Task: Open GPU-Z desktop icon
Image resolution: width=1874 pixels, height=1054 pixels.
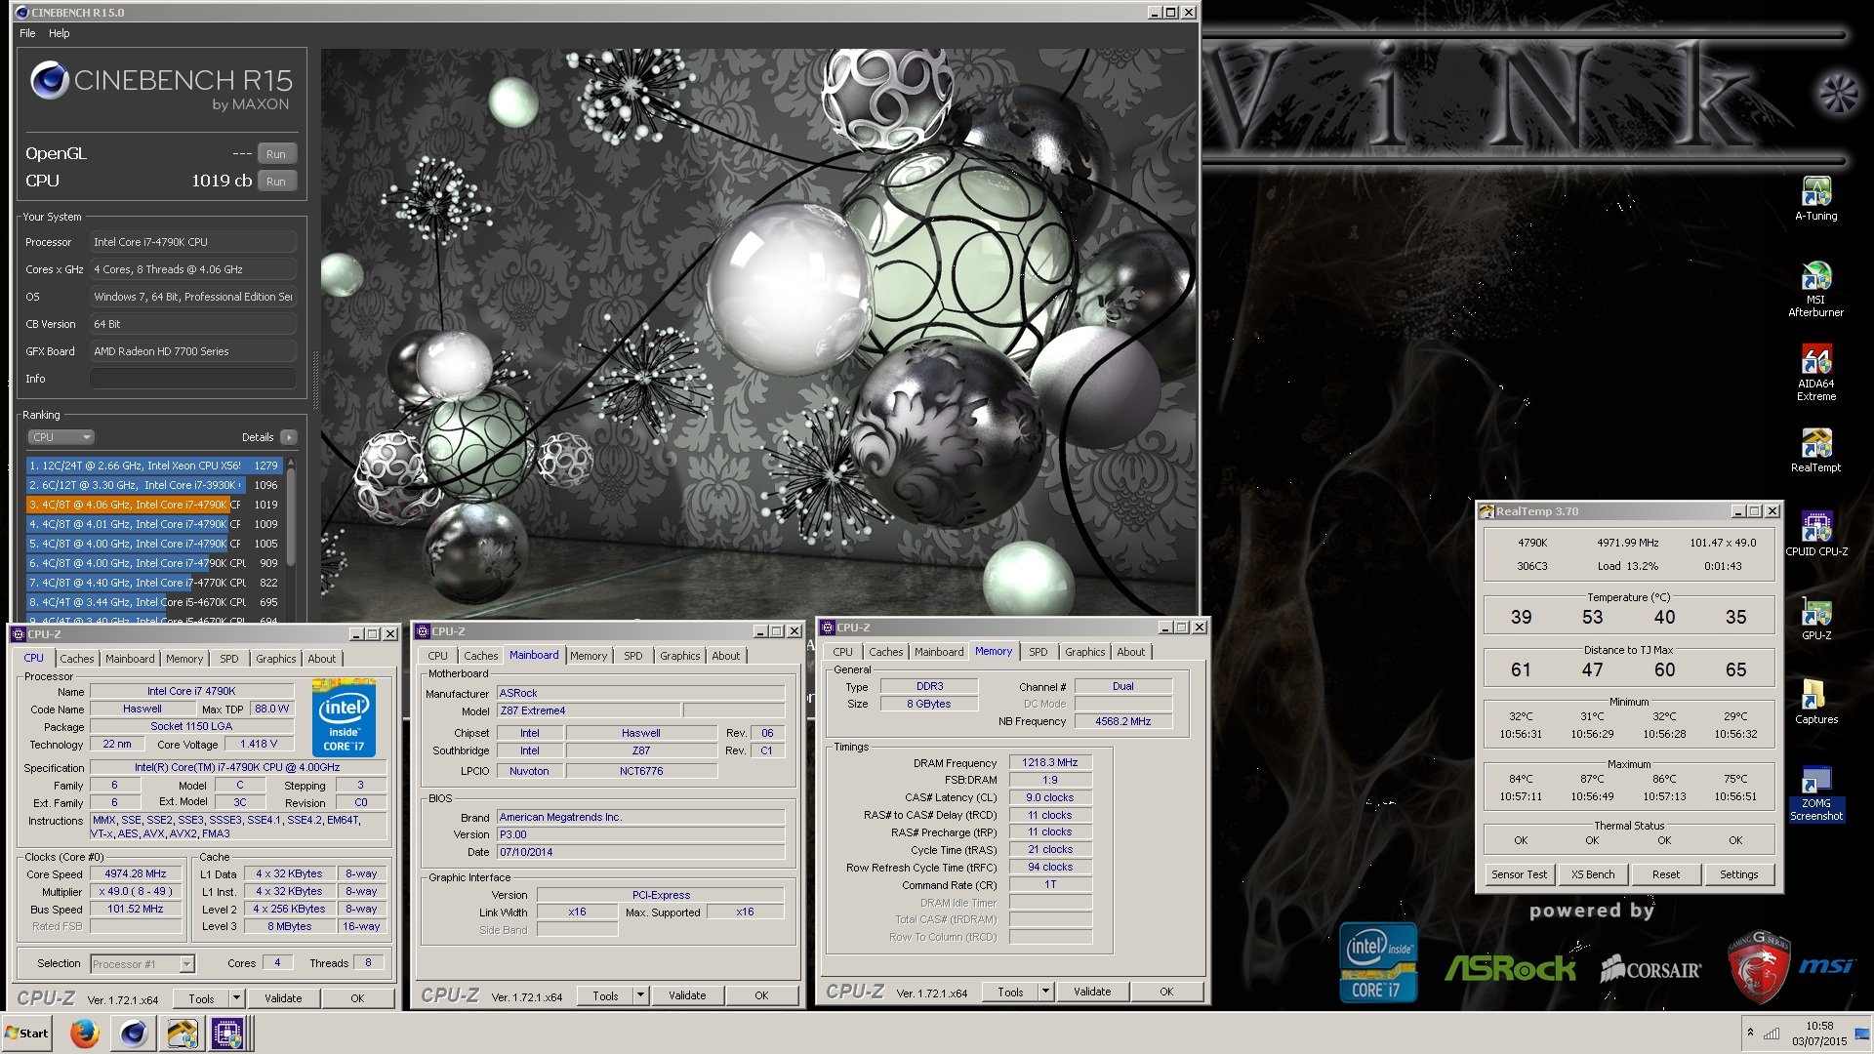Action: point(1815,619)
